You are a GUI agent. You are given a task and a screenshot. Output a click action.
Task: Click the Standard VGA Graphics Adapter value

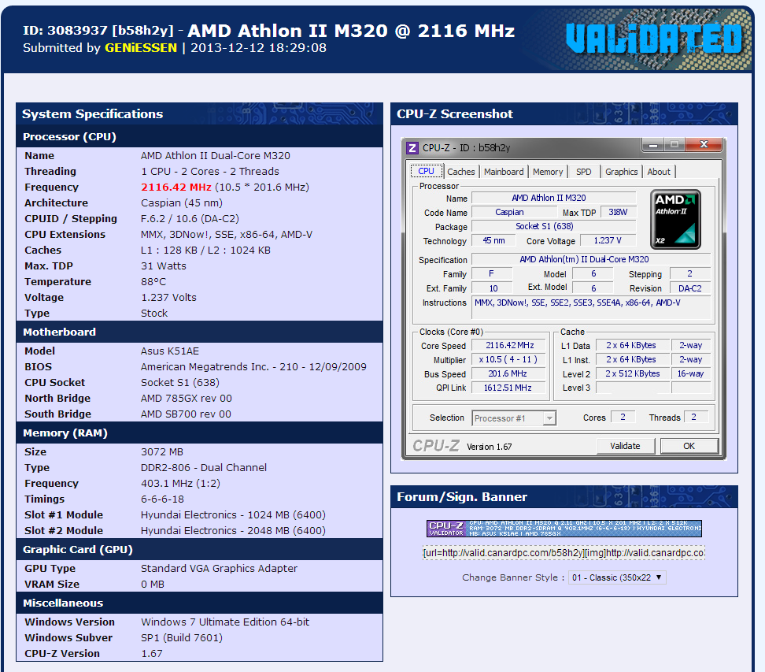(219, 569)
